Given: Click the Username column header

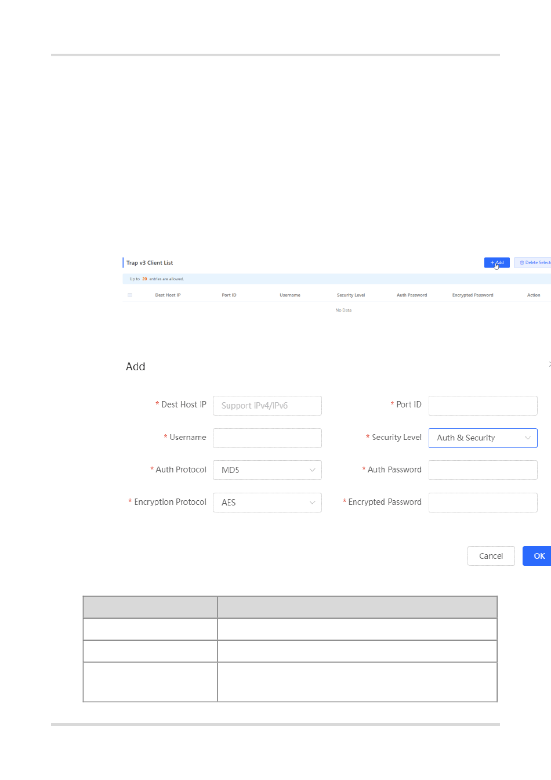Looking at the screenshot, I should (290, 295).
